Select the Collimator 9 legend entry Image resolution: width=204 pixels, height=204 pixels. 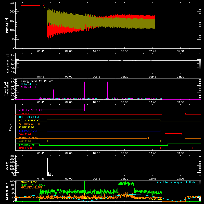[29, 87]
